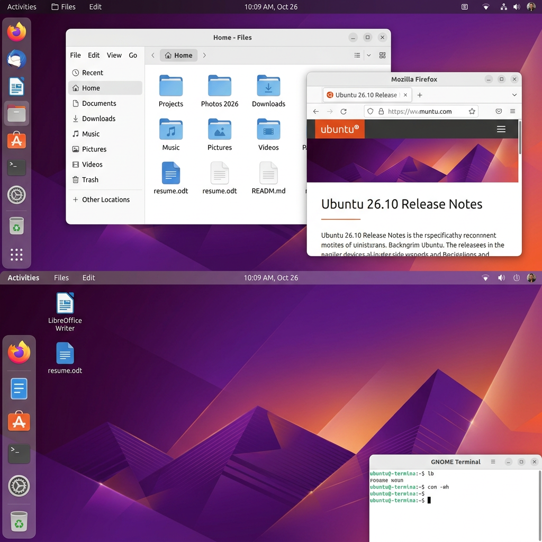Click the Ubuntu 26.10 Release Notes heading
This screenshot has width=542, height=542.
401,204
